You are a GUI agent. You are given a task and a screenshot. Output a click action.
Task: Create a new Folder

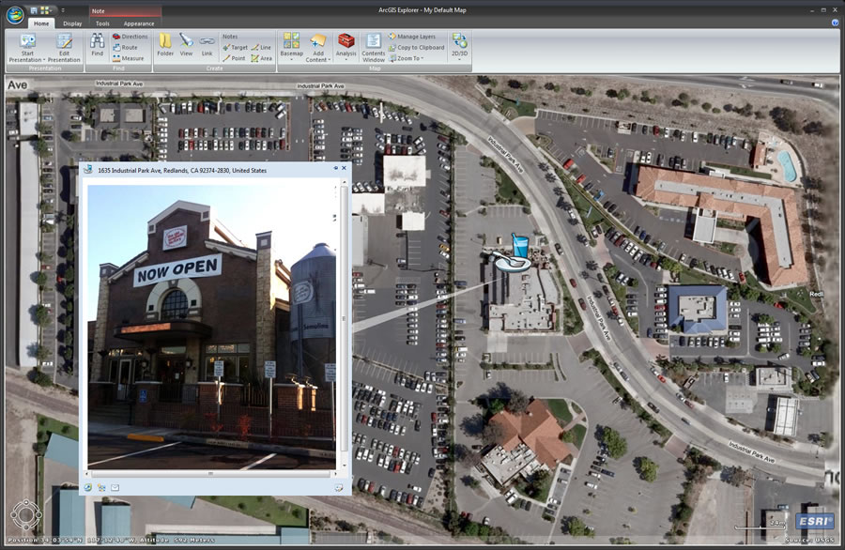[x=165, y=45]
